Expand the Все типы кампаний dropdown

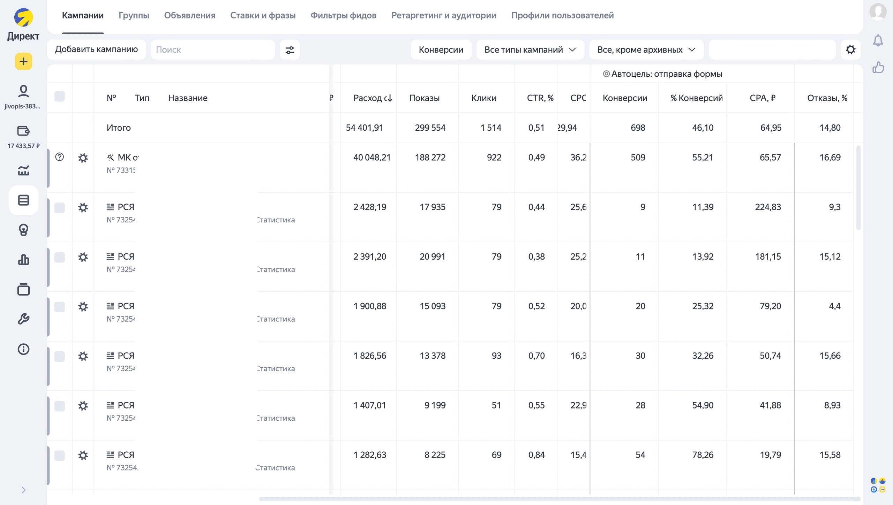coord(530,50)
